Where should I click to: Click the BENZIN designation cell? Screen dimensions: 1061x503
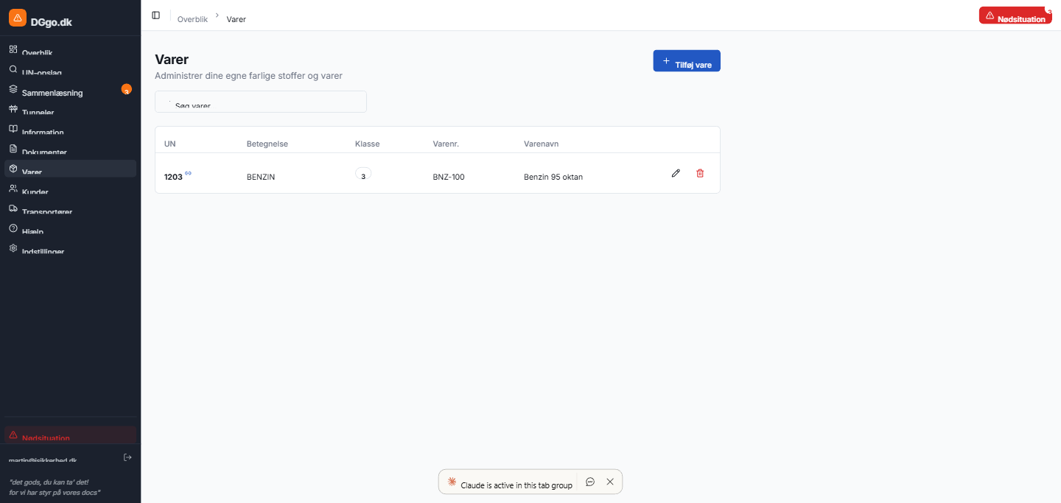coord(261,177)
